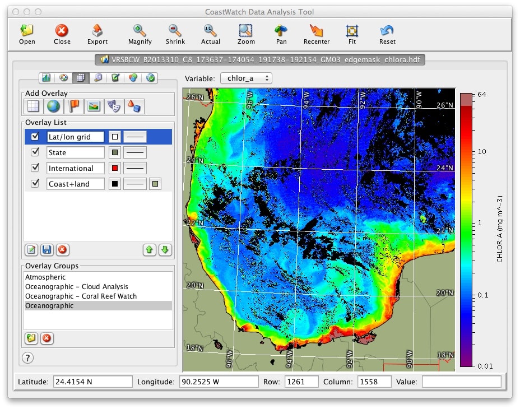Click the Fit toolbar icon

[x=352, y=34]
